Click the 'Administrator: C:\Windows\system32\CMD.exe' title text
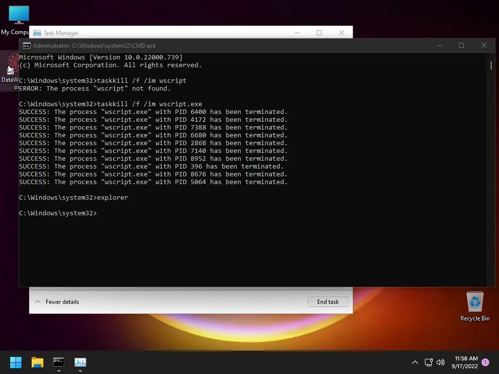The image size is (499, 374). (x=94, y=46)
